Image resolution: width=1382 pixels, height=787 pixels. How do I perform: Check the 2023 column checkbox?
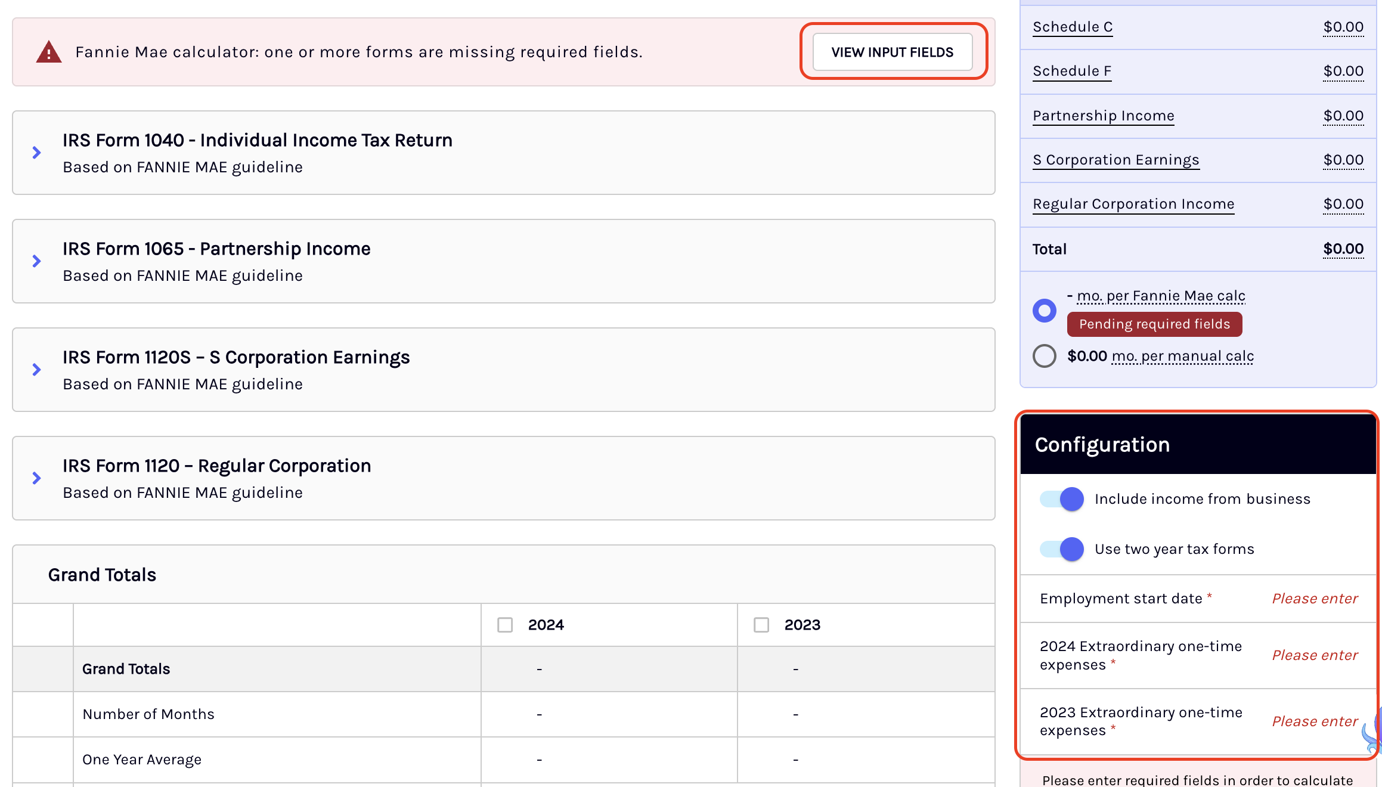coord(761,625)
